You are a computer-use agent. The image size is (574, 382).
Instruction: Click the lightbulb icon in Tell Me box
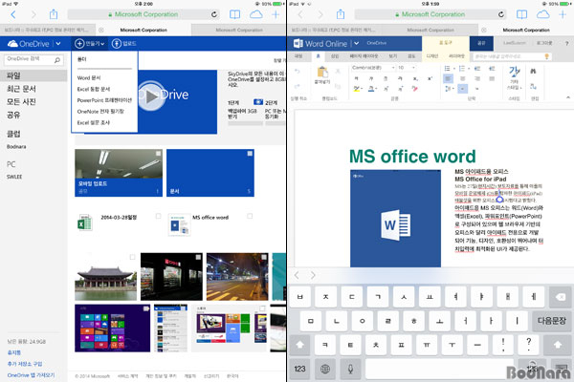click(547, 56)
